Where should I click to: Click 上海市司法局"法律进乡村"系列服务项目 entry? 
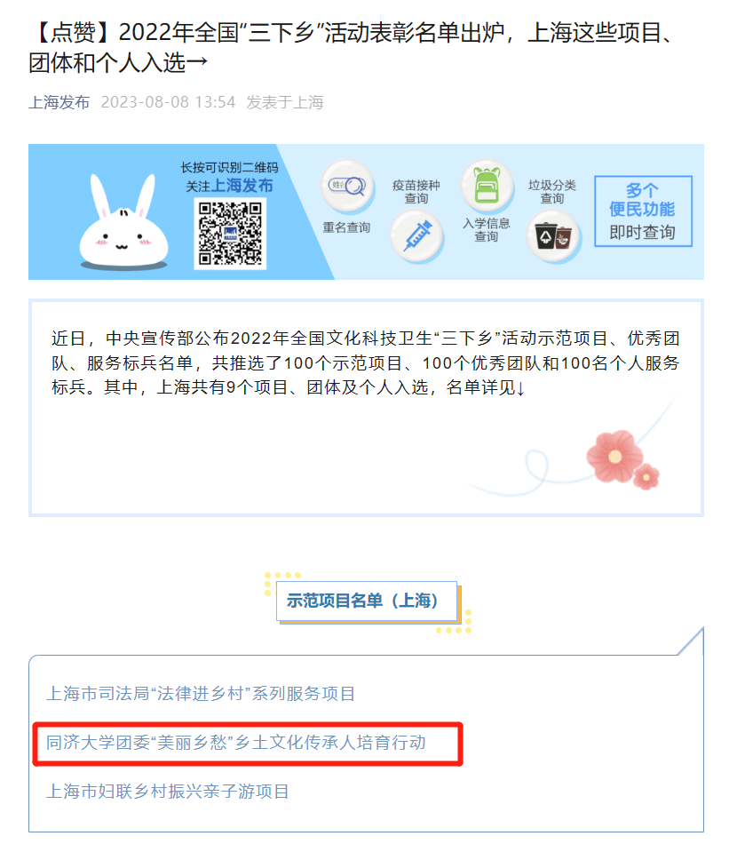(x=201, y=694)
